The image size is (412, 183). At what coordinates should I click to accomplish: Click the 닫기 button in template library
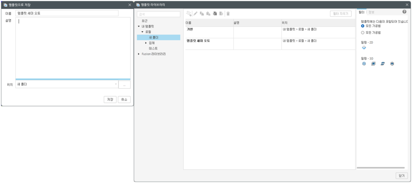click(x=402, y=176)
